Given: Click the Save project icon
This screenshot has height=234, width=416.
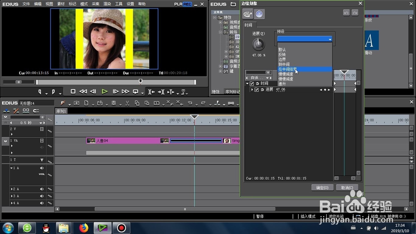Looking at the screenshot, I should click(x=114, y=103).
